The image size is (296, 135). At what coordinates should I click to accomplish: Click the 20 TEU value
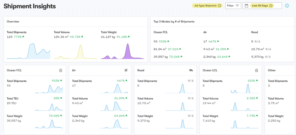(x=12, y=103)
